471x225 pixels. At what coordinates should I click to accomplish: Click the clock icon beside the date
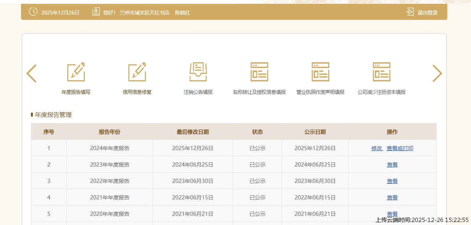[33, 12]
